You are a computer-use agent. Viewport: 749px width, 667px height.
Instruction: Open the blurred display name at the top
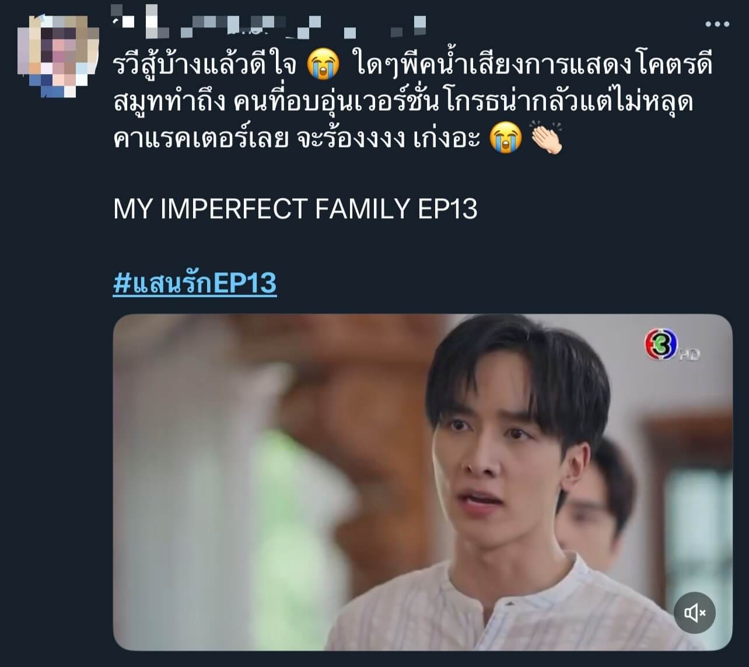269,25
